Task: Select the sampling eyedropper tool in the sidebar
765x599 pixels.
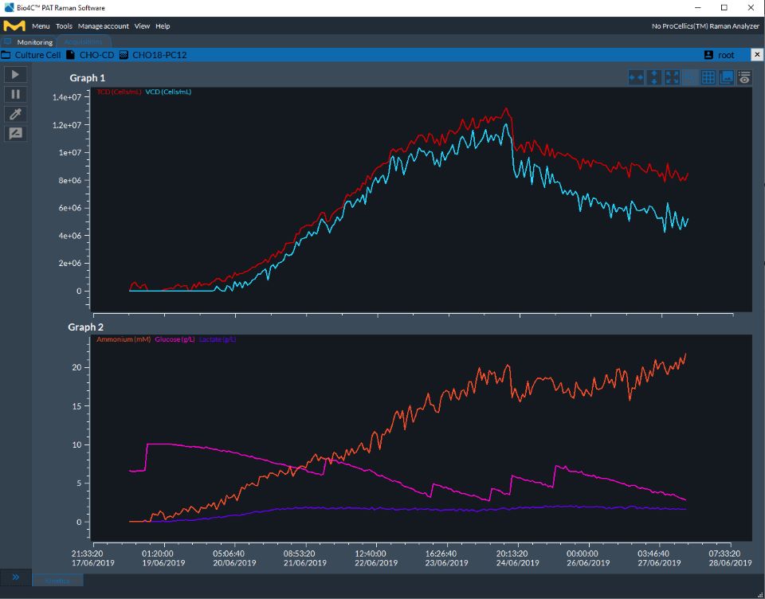Action: coord(14,114)
